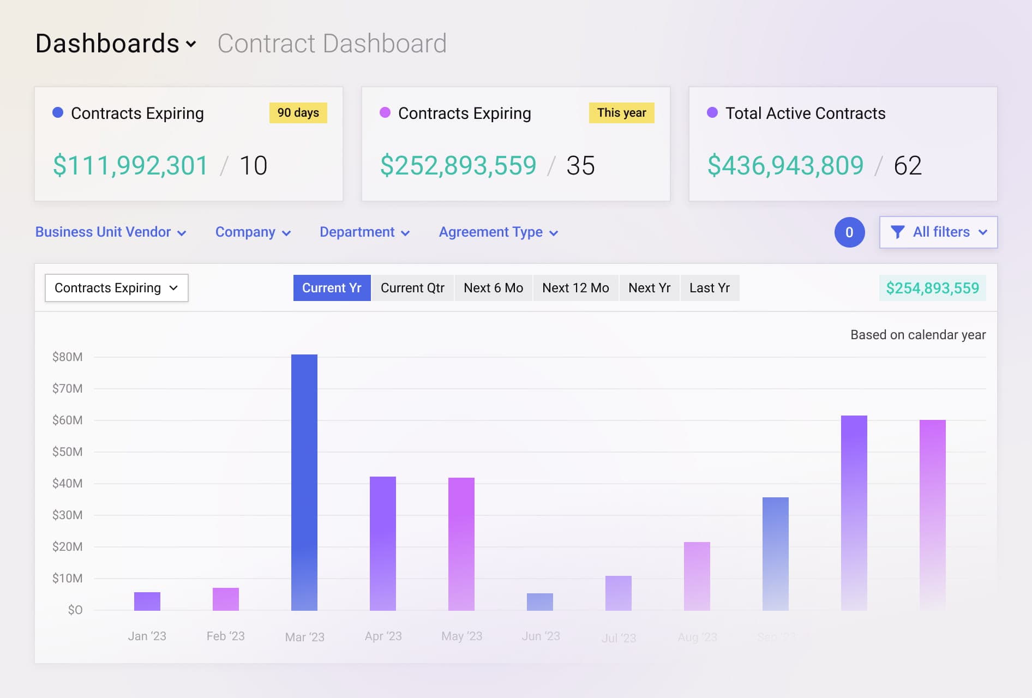Click the filter funnel icon in All filters
Image resolution: width=1032 pixels, height=698 pixels.
coord(898,232)
